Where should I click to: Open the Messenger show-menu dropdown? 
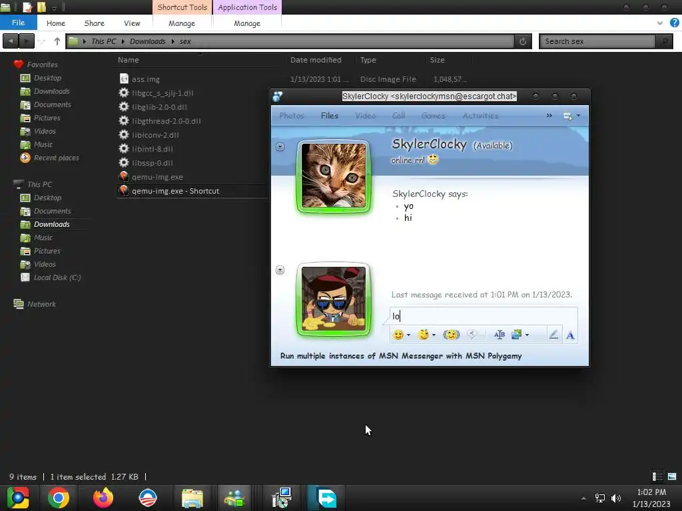(571, 116)
